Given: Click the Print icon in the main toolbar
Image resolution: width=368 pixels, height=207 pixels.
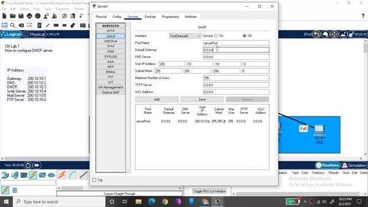Looking at the screenshot, I should tap(29, 16).
